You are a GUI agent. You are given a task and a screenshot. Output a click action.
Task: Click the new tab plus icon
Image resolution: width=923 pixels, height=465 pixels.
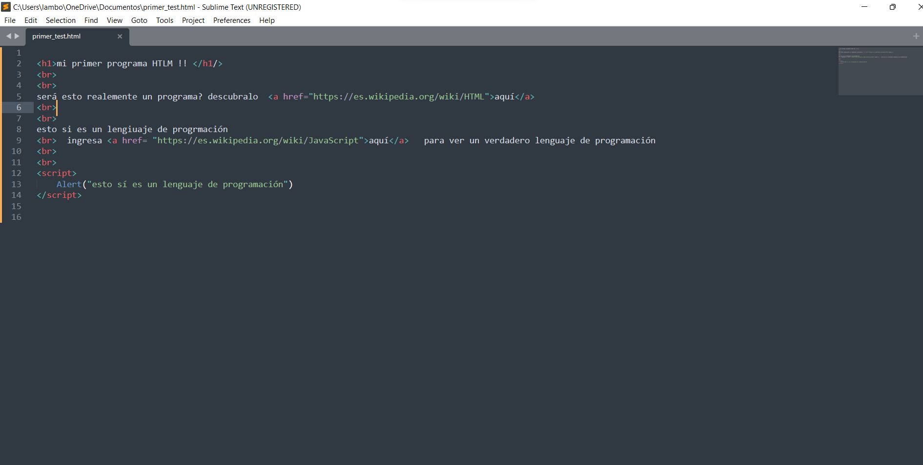click(x=916, y=36)
